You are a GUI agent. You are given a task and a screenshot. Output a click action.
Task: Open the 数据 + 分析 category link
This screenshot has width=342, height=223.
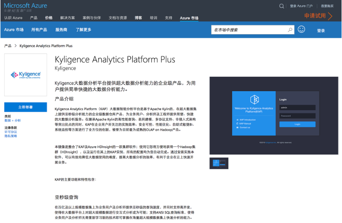pyautogui.click(x=13, y=121)
